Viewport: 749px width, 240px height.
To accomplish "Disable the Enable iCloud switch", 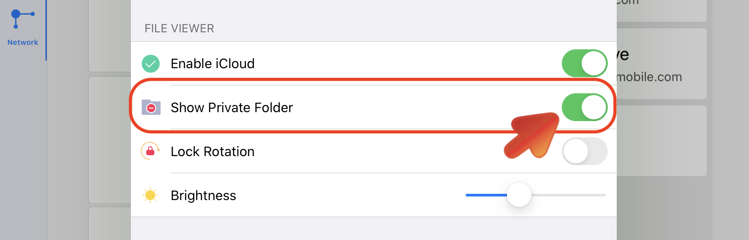I will 584,63.
